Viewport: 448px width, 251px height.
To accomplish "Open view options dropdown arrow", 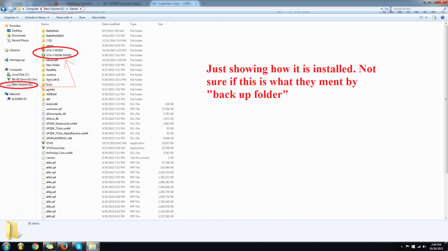I will [426, 17].
